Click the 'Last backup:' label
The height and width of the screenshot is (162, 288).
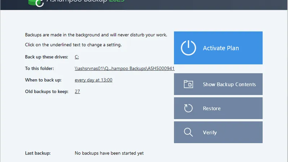tap(38, 153)
